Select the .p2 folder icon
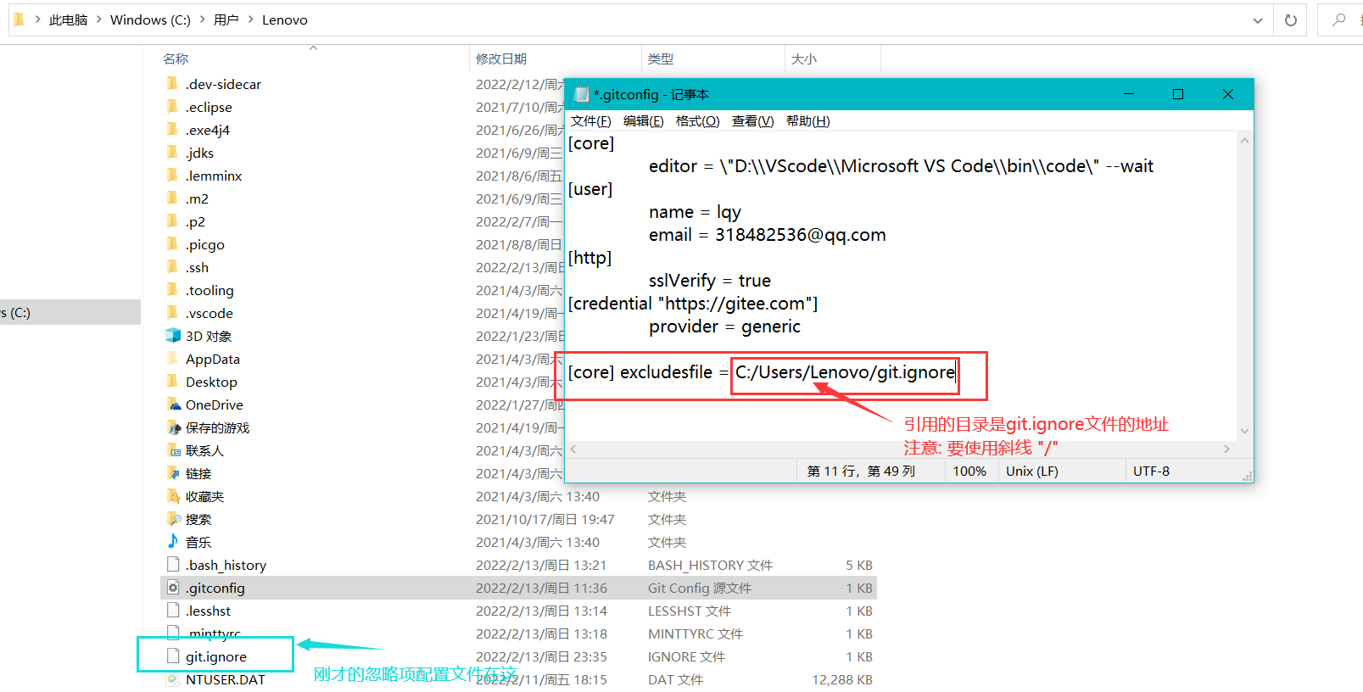 (x=173, y=221)
